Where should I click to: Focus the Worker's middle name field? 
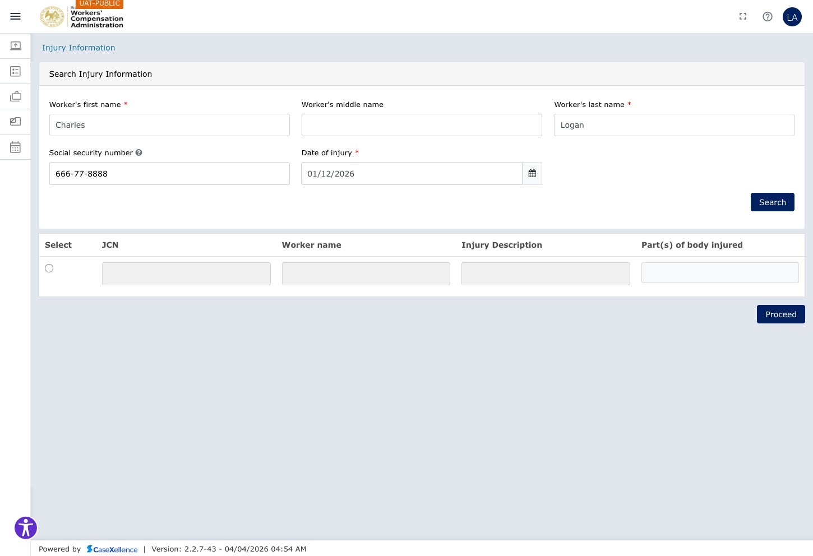pos(422,125)
